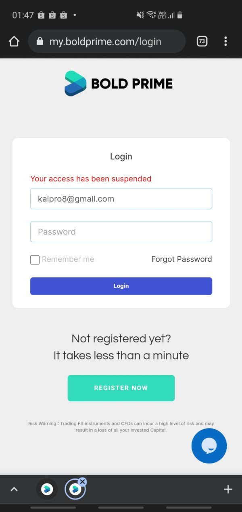Tap the address bar URL my.boldprime.com/login
Viewport: 242px width, 512px height.
pyautogui.click(x=105, y=42)
